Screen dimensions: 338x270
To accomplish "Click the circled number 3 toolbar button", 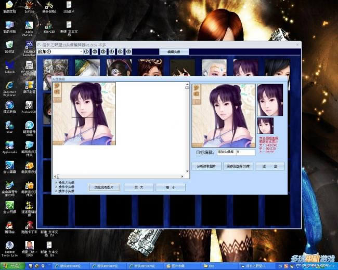I will click(x=103, y=51).
